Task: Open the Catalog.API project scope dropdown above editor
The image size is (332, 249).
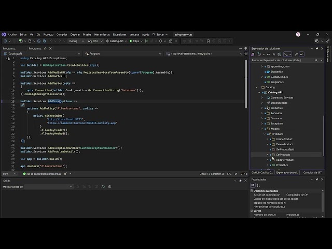Action: coord(41,54)
